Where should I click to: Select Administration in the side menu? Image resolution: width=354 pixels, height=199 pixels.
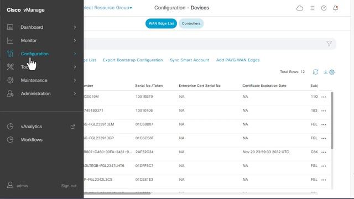point(35,93)
